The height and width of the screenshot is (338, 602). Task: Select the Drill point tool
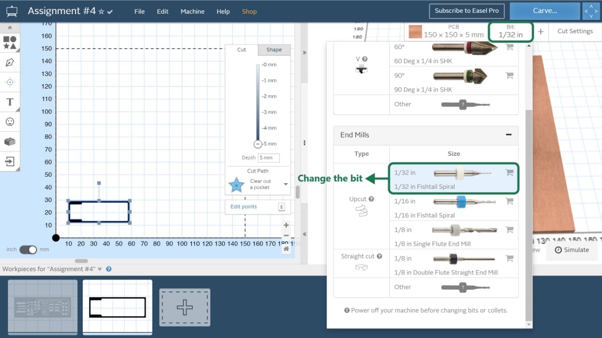tap(10, 82)
